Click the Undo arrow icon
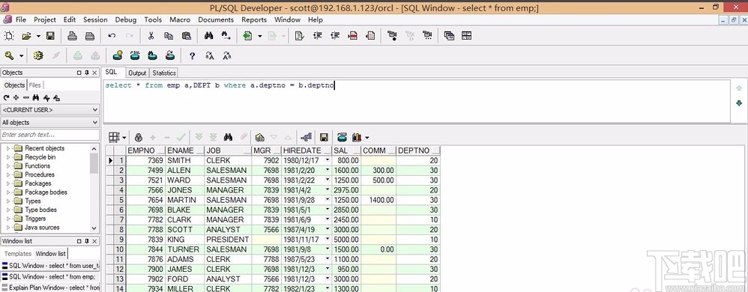Image resolution: width=748 pixels, height=292 pixels. pyautogui.click(x=112, y=36)
